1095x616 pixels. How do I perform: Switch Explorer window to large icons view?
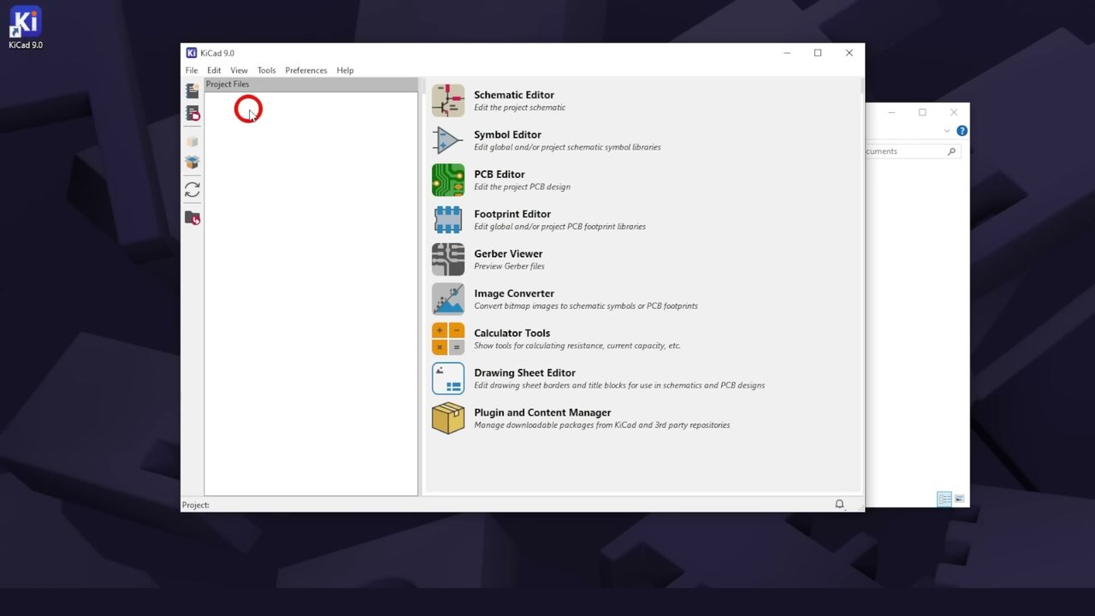(959, 499)
